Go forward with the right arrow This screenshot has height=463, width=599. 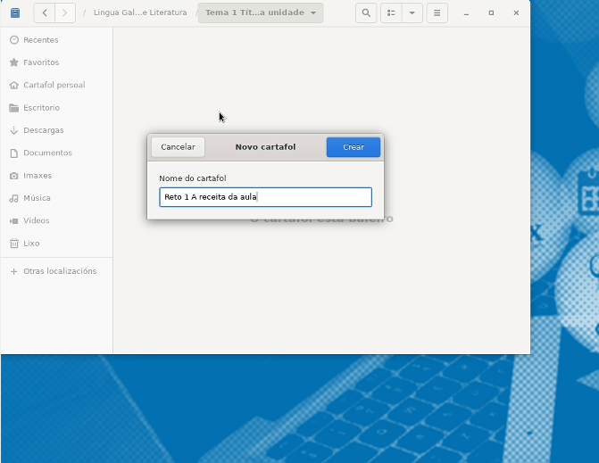tap(65, 13)
